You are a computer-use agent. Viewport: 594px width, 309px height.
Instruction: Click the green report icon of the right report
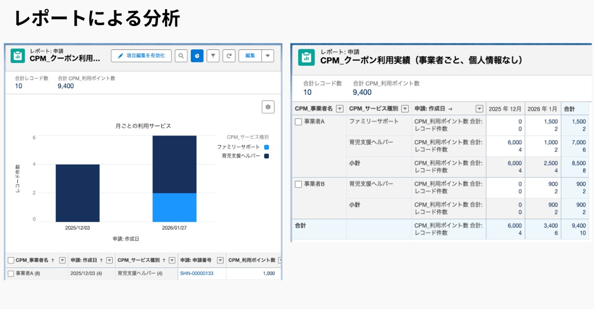(306, 57)
